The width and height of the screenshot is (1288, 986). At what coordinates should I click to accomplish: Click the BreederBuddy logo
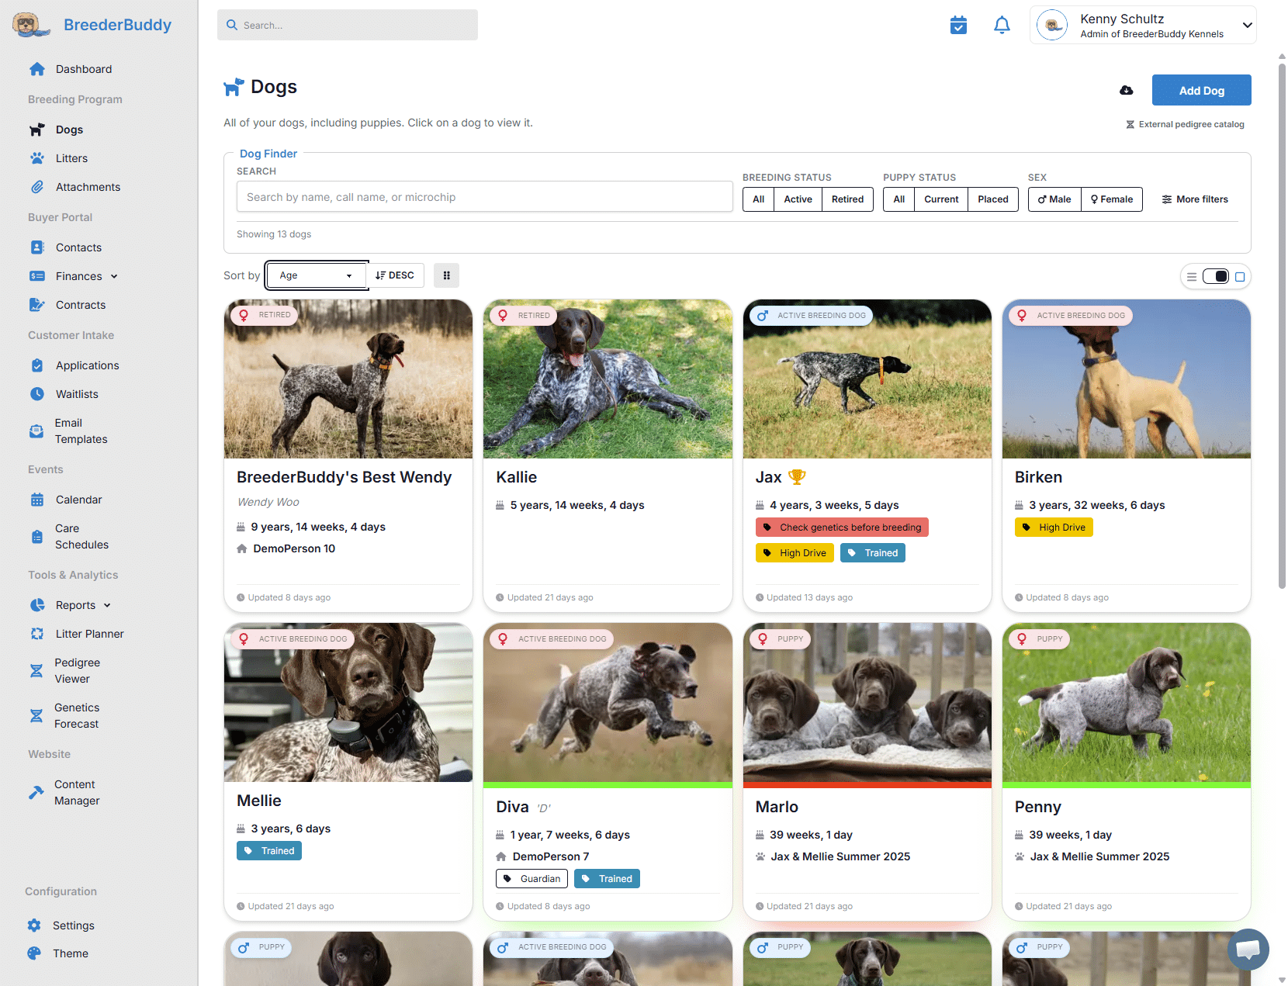(x=93, y=25)
